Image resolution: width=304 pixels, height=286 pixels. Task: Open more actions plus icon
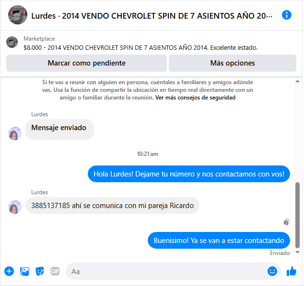point(9,271)
